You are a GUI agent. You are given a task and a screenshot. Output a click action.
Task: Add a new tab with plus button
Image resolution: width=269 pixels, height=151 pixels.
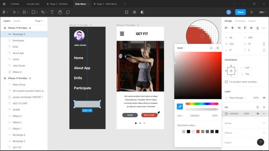125,4
